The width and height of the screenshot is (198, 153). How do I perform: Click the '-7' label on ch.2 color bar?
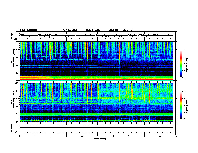[x=184, y=119]
